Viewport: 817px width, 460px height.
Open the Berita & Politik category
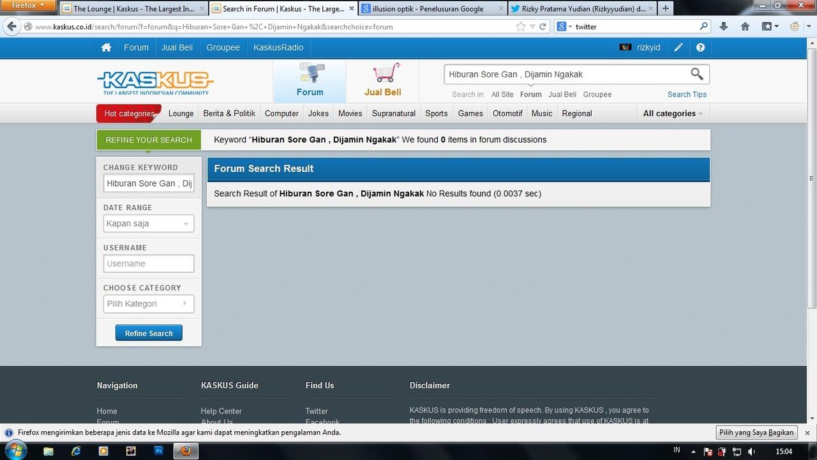coord(229,113)
